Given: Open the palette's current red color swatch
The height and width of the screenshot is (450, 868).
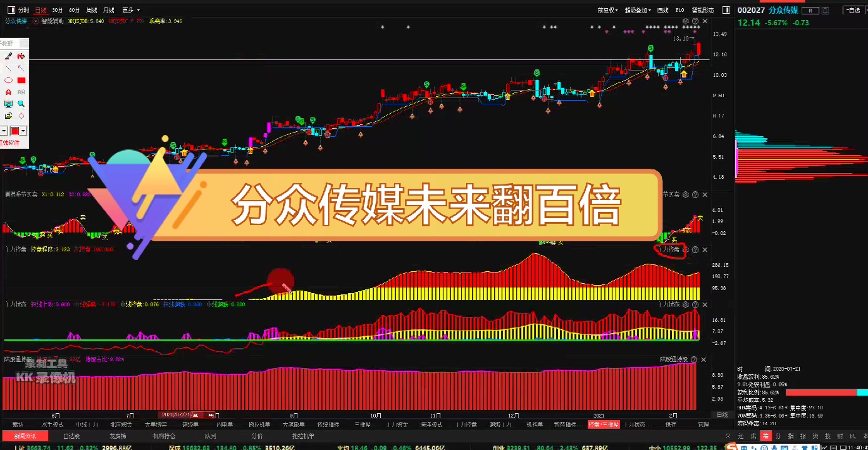Looking at the screenshot, I should click(x=15, y=131).
